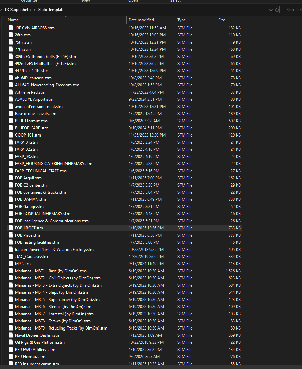Click the icon next to FOB JIROFT.stm
The width and height of the screenshot is (302, 369).
coord(11,228)
